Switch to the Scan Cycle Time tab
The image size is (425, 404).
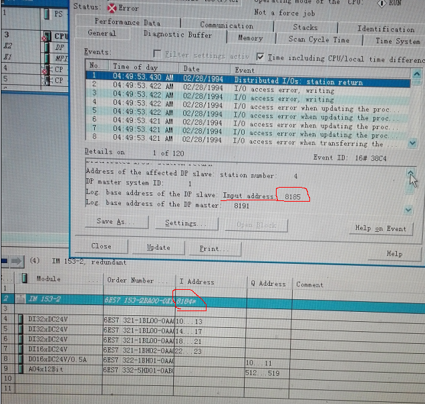click(319, 39)
